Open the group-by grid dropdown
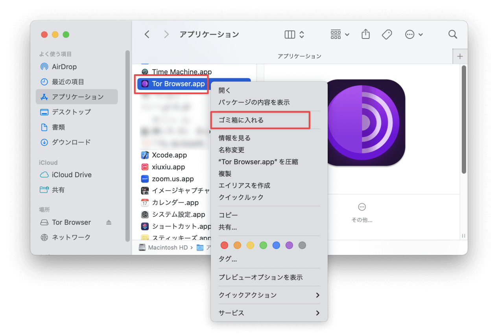The width and height of the screenshot is (498, 336). tap(340, 35)
